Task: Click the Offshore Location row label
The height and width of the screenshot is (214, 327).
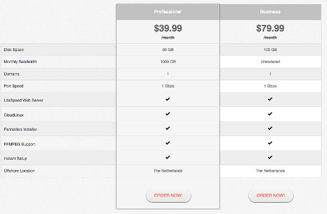Action: coord(19,171)
